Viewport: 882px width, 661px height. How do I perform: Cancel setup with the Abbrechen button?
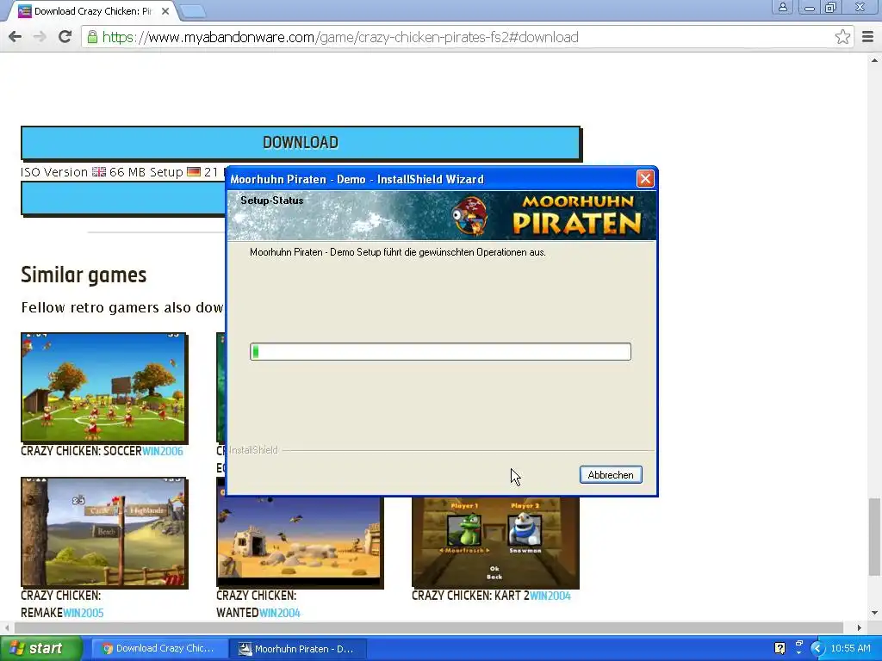pyautogui.click(x=611, y=475)
